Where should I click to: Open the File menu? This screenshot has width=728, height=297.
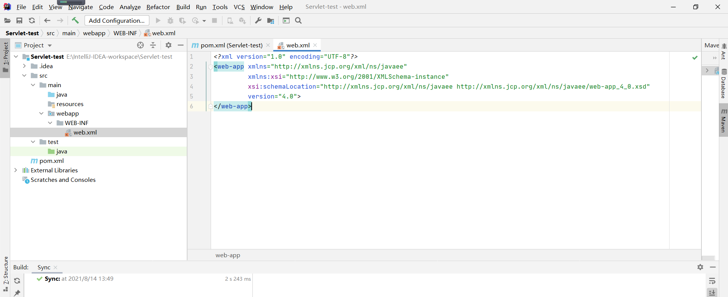pos(21,7)
